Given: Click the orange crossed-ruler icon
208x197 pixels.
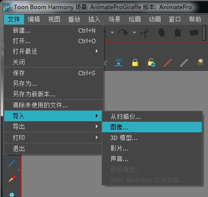Looking at the screenshot, I should coord(167,63).
